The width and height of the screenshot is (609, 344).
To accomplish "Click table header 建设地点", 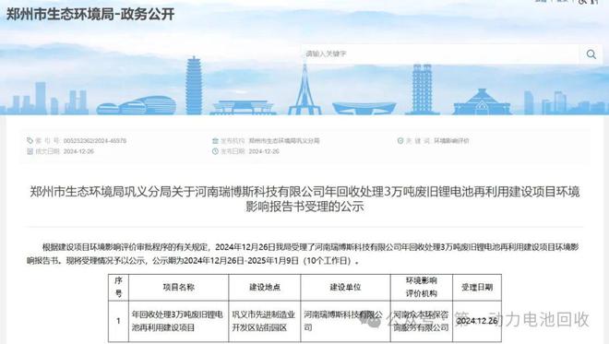I will pyautogui.click(x=265, y=288).
